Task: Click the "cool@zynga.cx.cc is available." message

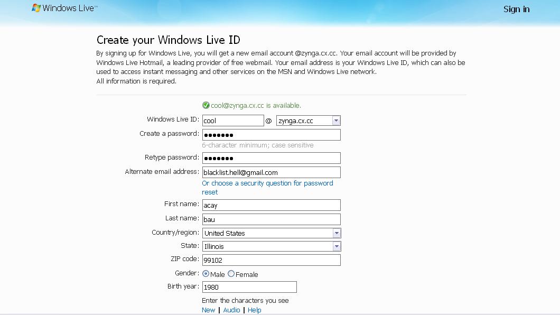Action: [x=256, y=106]
